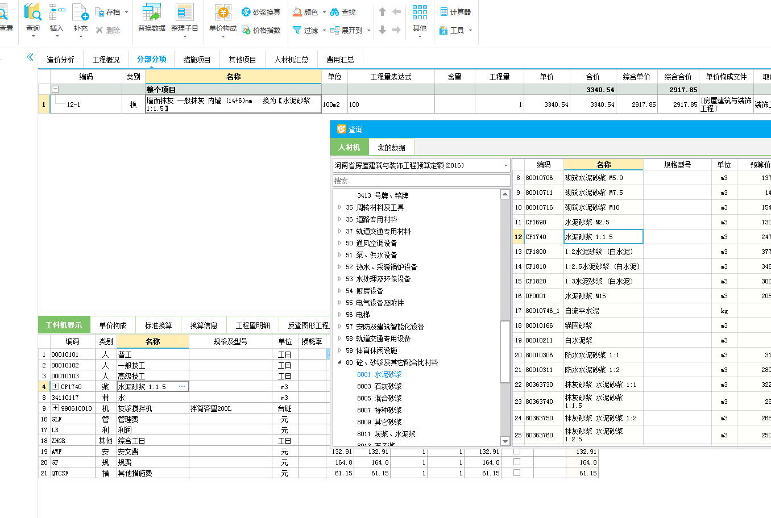Click the 综合单价 column header
The width and height of the screenshot is (771, 518).
636,77
